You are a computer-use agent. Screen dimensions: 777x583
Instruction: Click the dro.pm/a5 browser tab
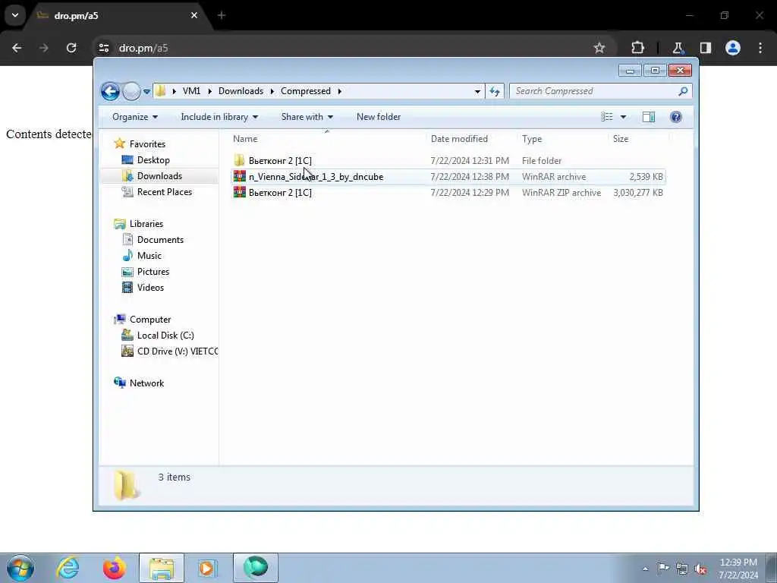coord(119,16)
